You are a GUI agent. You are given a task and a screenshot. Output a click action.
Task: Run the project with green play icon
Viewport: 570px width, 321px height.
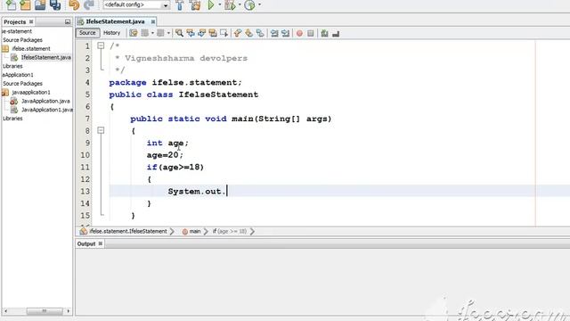(211, 4)
